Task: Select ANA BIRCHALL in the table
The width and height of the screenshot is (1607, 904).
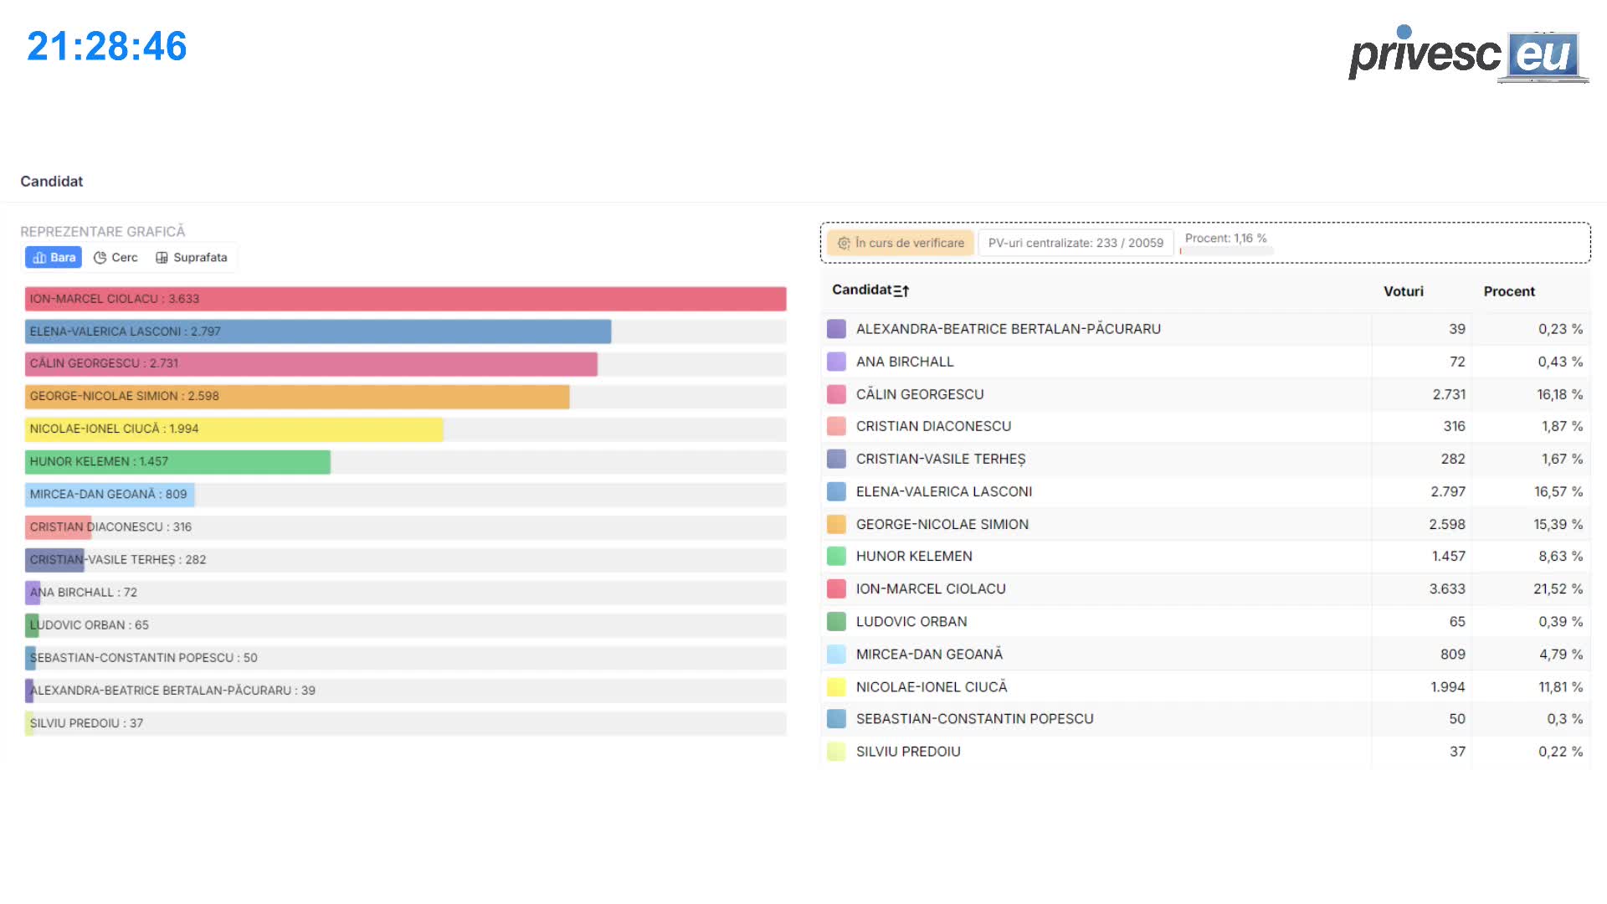Action: pyautogui.click(x=905, y=362)
